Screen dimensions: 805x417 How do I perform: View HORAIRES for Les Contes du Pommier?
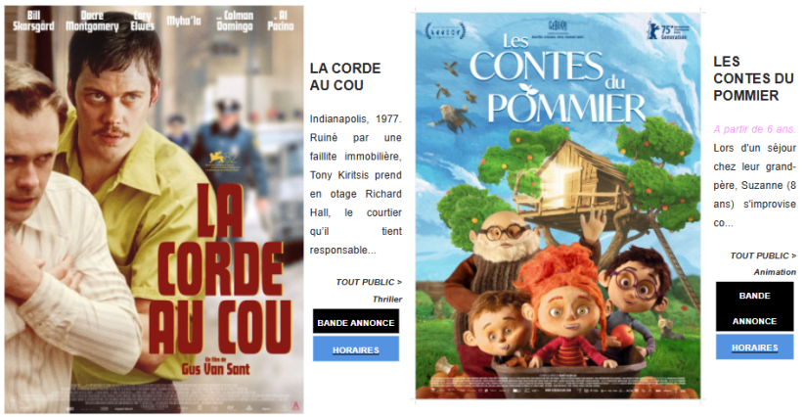(x=755, y=347)
